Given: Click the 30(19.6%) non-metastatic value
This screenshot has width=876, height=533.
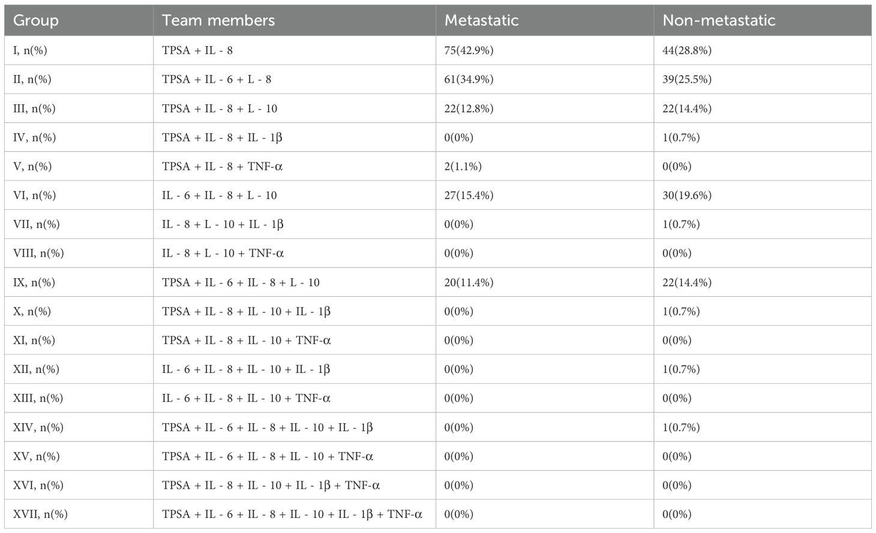Looking at the screenshot, I should (x=687, y=195).
